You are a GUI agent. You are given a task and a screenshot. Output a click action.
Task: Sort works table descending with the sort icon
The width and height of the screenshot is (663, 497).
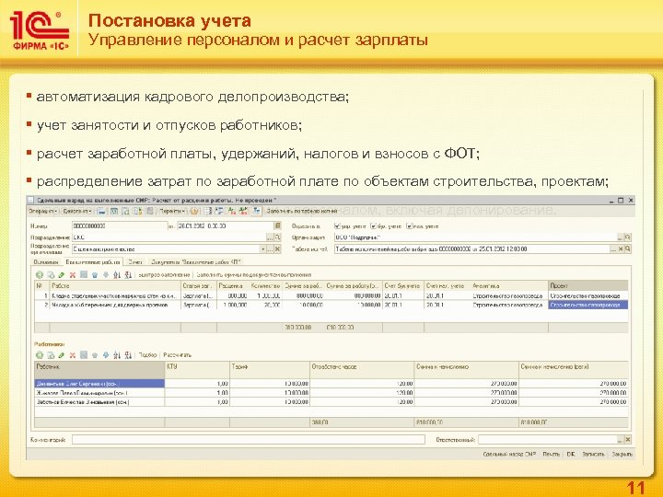tap(128, 274)
